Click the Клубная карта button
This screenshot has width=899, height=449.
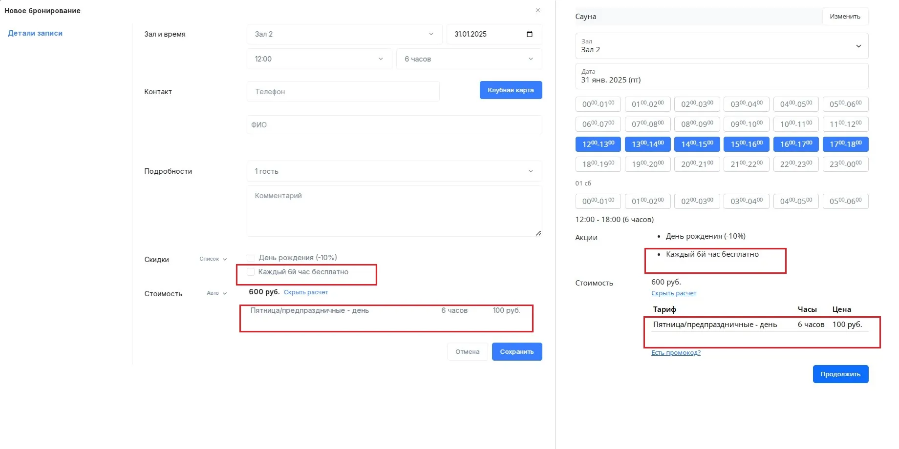pyautogui.click(x=511, y=90)
